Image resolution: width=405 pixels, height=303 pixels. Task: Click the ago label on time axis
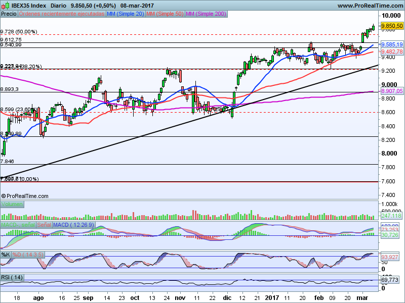pyautogui.click(x=38, y=298)
